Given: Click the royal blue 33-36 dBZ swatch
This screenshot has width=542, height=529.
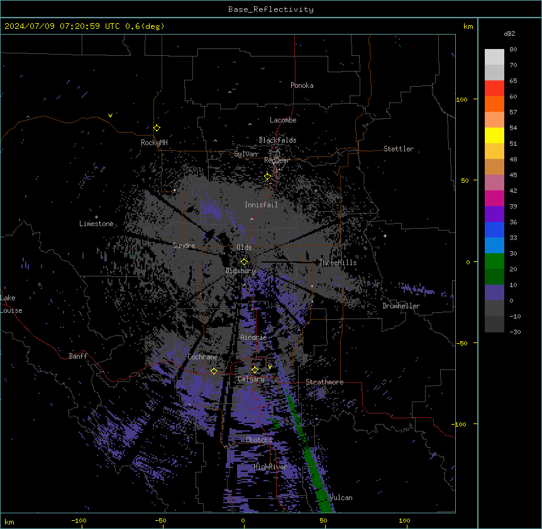Looking at the screenshot, I should [494, 229].
